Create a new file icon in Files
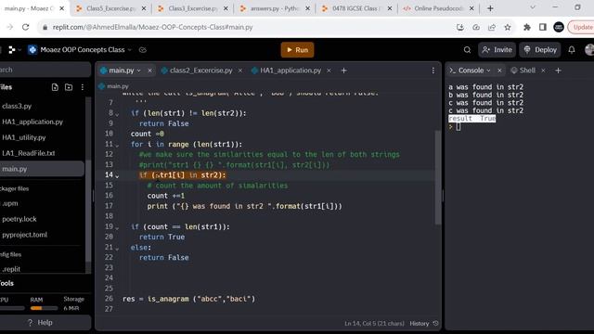The width and height of the screenshot is (594, 334). click(55, 87)
